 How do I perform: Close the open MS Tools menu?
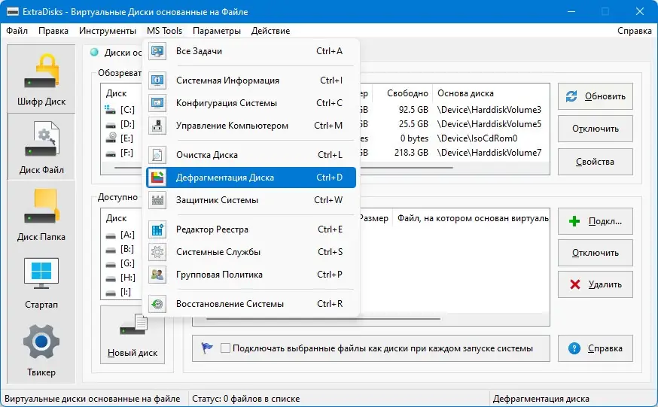(164, 31)
